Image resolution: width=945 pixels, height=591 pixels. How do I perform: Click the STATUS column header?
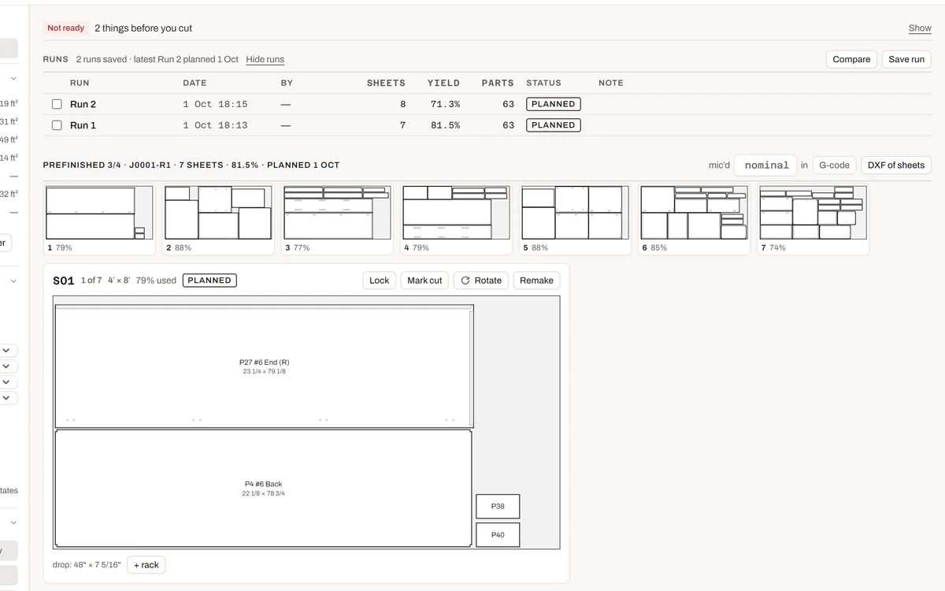[543, 83]
